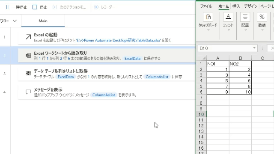Select flow step number 1
274x154 pixels.
pyautogui.click(x=5, y=37)
